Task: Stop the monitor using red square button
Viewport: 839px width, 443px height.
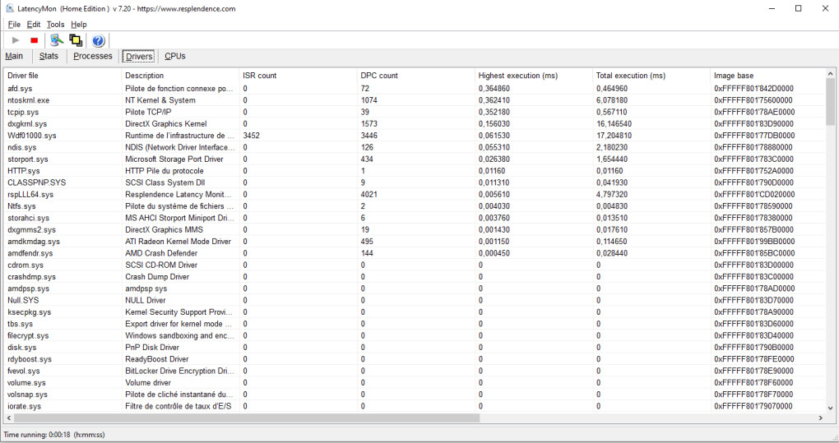Action: [x=35, y=40]
